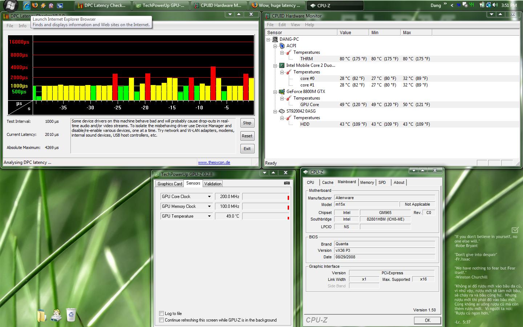Launch Firefox from the Quick Launch bar

35,5
